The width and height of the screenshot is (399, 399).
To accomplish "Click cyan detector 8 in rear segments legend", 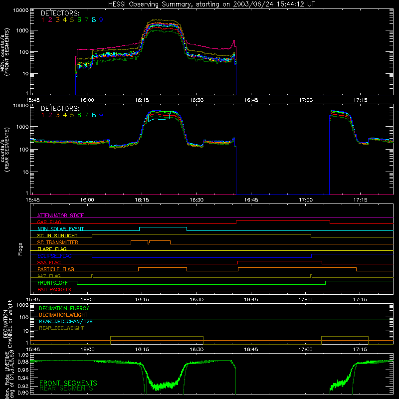I will 94,115.
